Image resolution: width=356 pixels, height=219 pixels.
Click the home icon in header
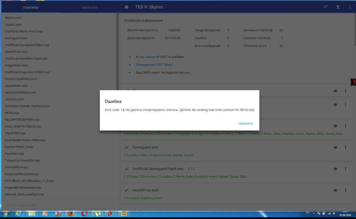pyautogui.click(x=126, y=7)
